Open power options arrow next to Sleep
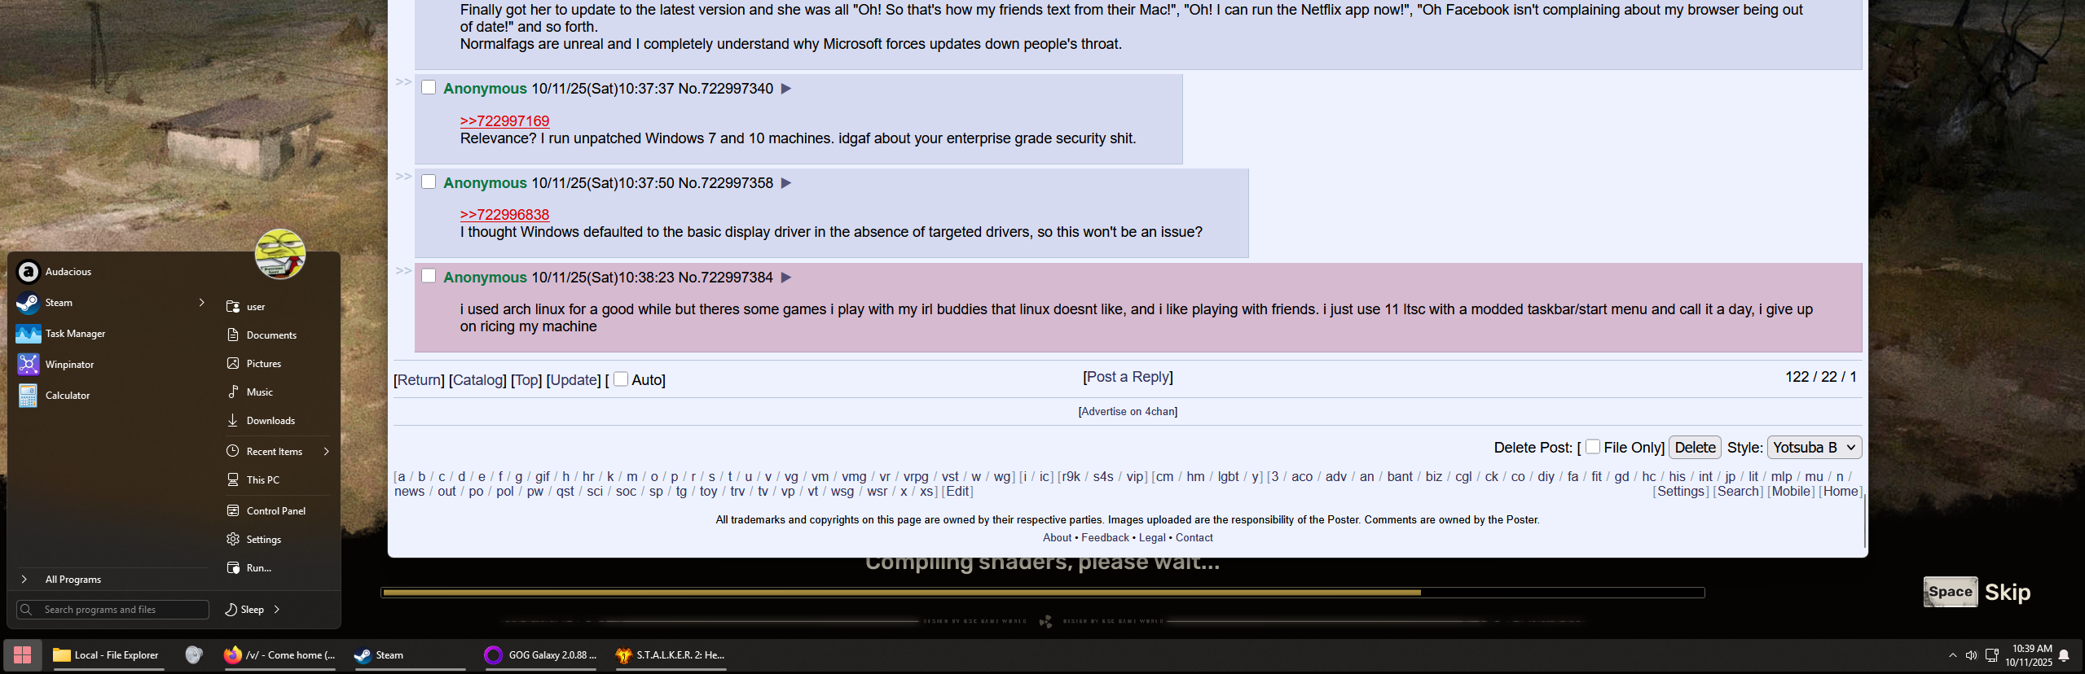This screenshot has height=674, width=2085. tap(277, 610)
